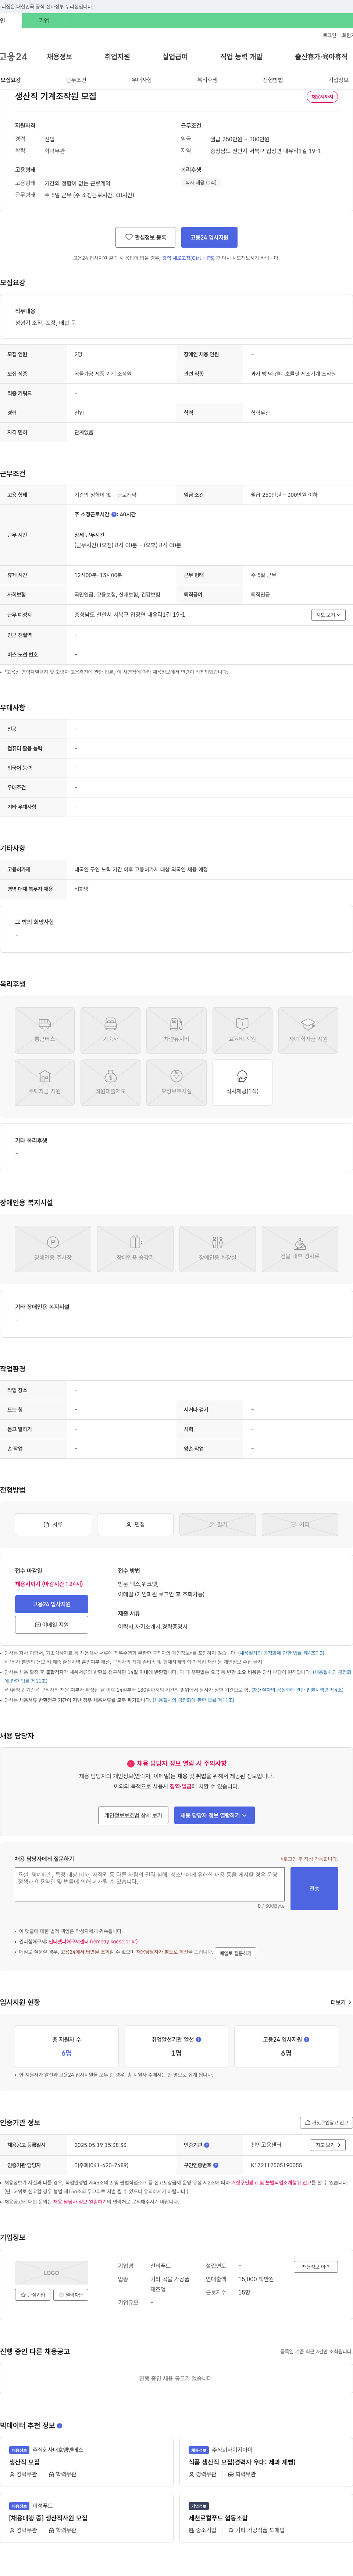Expand 지도 보기 dropdown in 근무 예정지 row
The width and height of the screenshot is (353, 2576).
click(x=328, y=615)
